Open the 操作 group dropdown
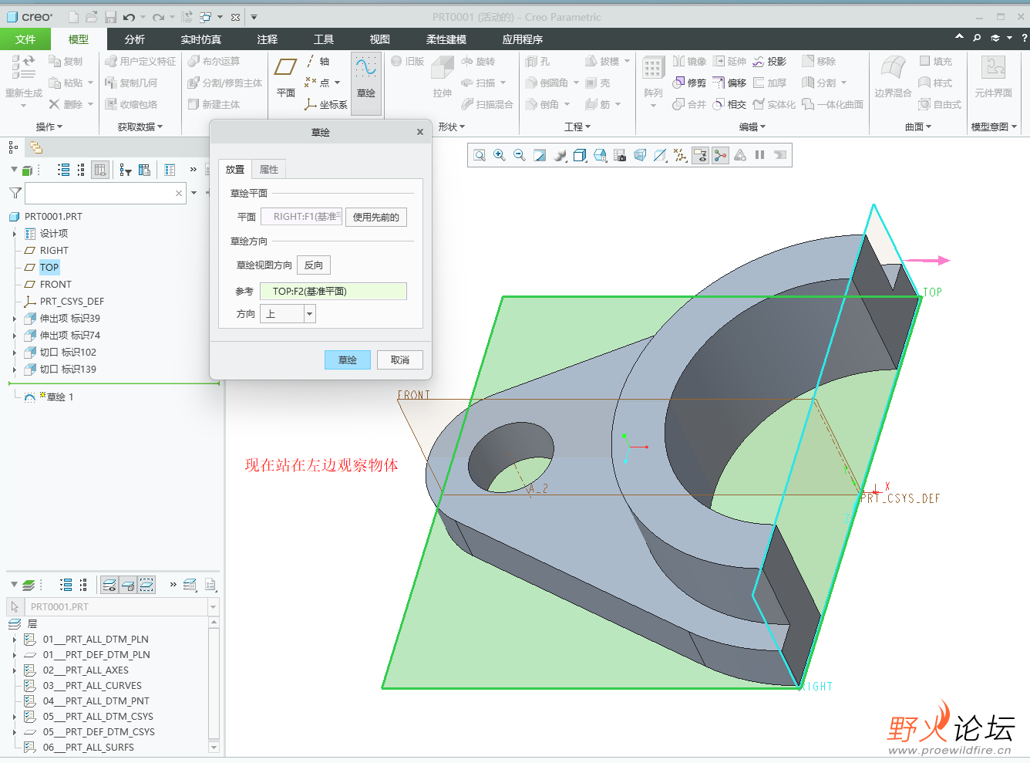 (49, 127)
